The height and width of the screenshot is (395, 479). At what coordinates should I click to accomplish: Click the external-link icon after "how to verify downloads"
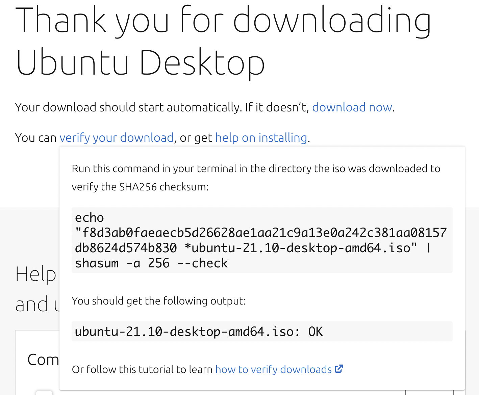[339, 369]
